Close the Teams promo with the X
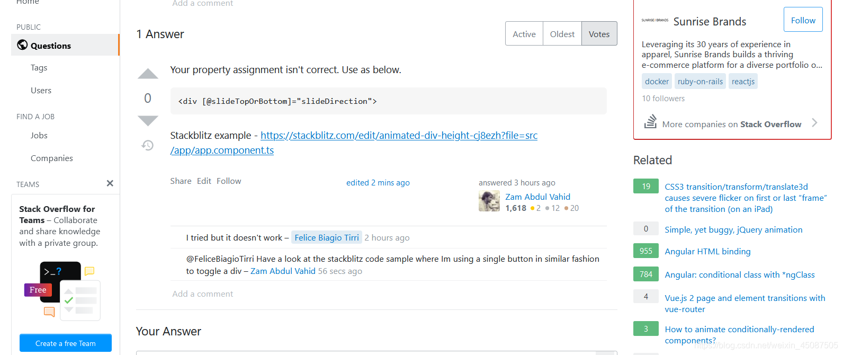This screenshot has width=843, height=355. 110,183
